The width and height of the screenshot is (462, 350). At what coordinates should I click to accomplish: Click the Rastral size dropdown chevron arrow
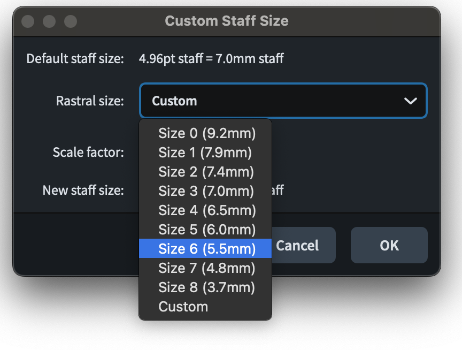point(411,101)
